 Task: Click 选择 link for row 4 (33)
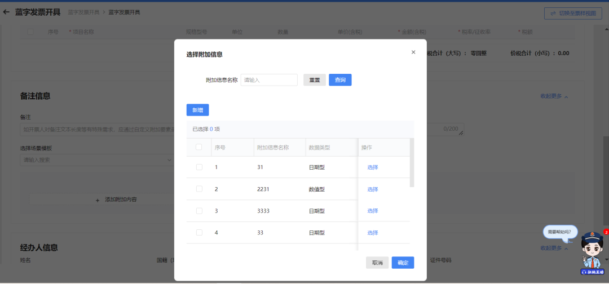coord(373,233)
